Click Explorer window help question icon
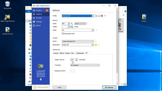Image resolution: width=162 pixels, height=91 pixels. click(x=125, y=11)
